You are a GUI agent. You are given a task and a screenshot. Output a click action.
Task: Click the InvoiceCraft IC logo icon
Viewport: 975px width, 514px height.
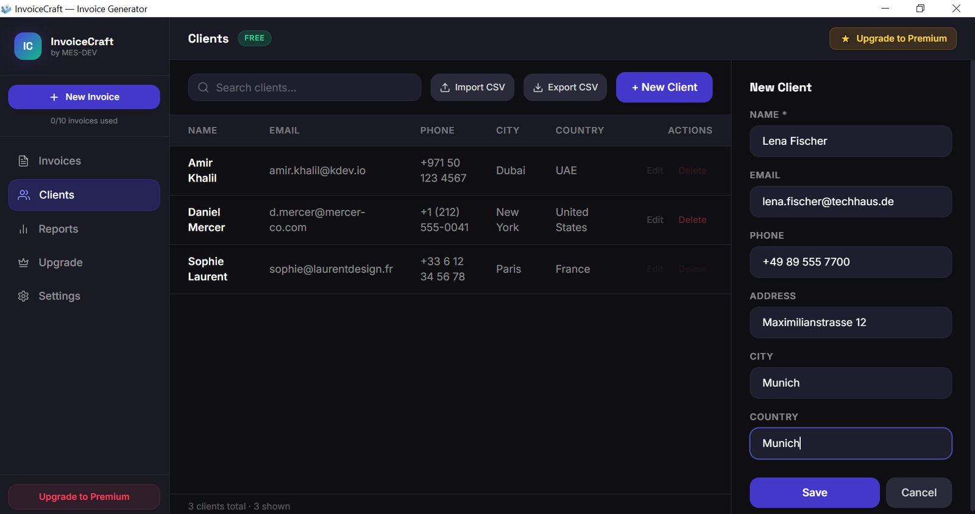point(28,46)
